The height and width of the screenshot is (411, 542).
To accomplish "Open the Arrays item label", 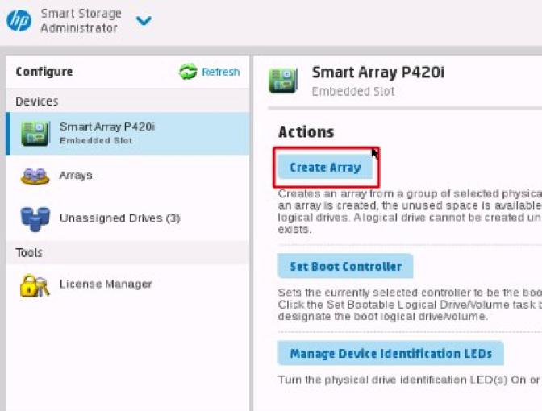I will [x=76, y=176].
